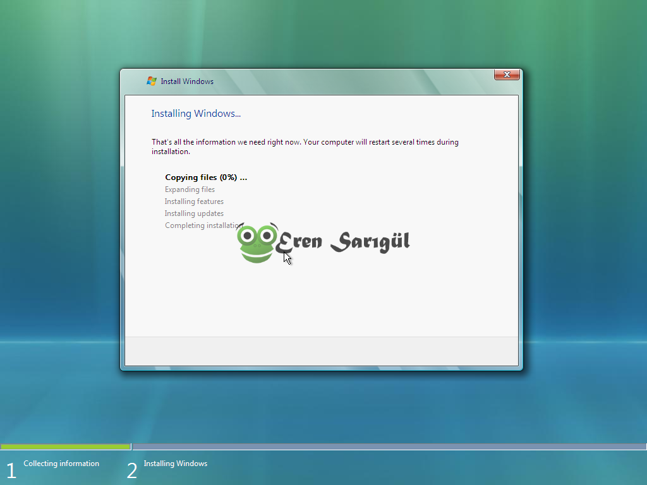
Task: Click the numeral 1 step indicator
Action: pyautogui.click(x=10, y=470)
